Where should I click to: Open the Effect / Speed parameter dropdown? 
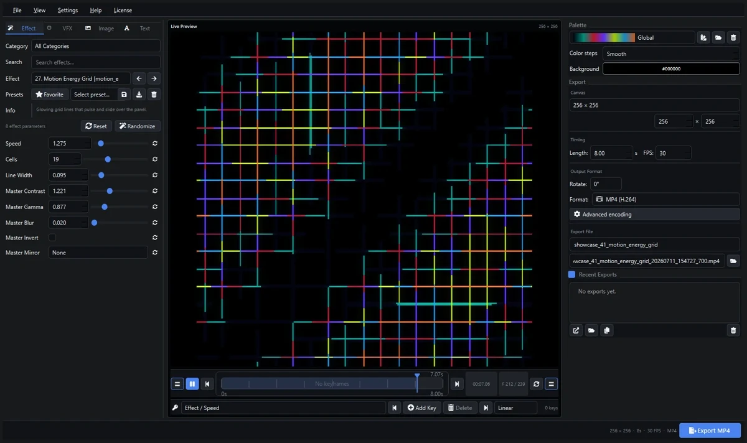[x=283, y=408]
